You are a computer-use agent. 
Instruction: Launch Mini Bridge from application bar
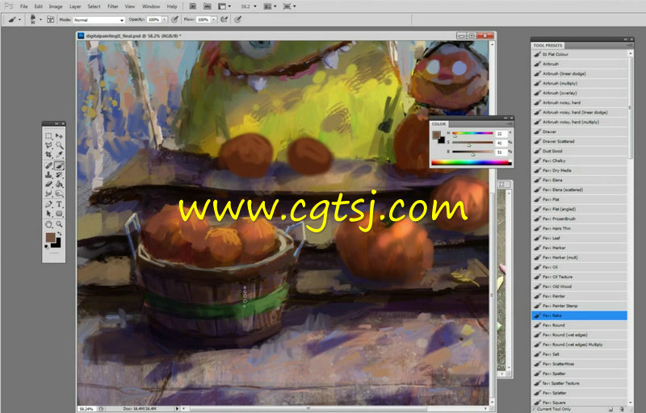coord(207,6)
